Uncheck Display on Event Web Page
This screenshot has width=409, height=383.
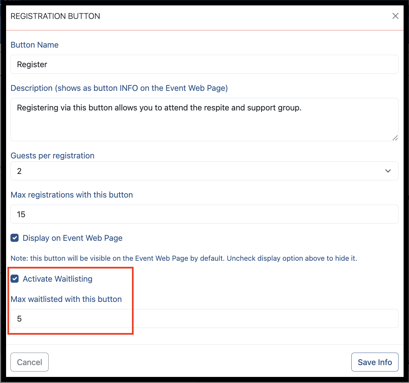pos(15,238)
